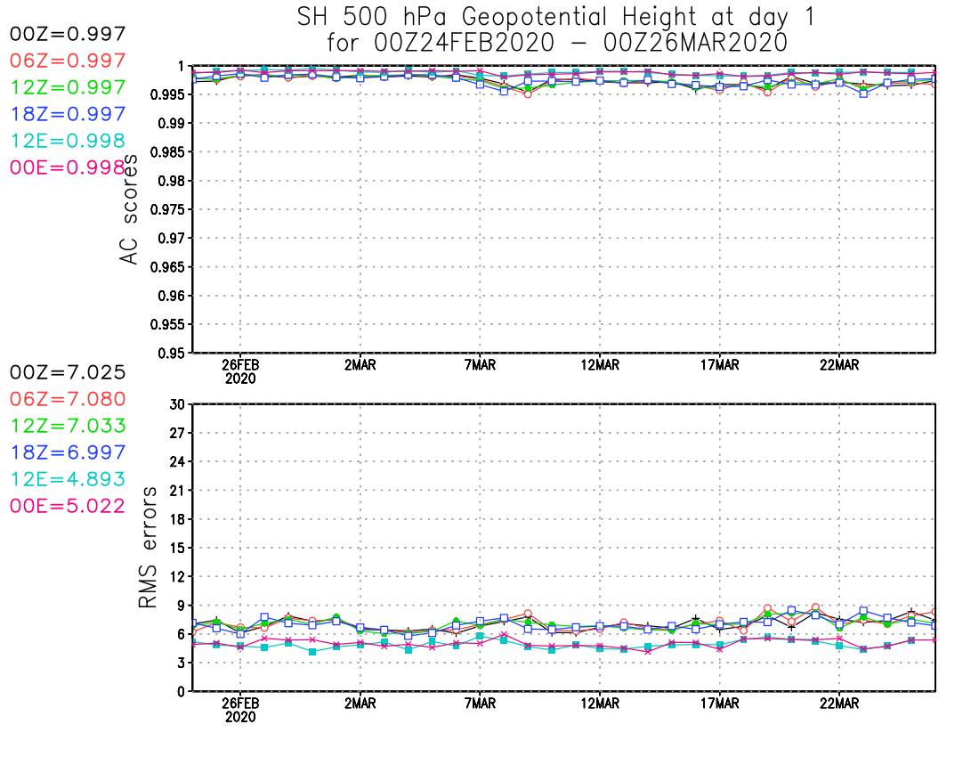This screenshot has height=757, width=979.
Task: Click the 26FEB 2020 label under AC chart
Action: pyautogui.click(x=240, y=371)
